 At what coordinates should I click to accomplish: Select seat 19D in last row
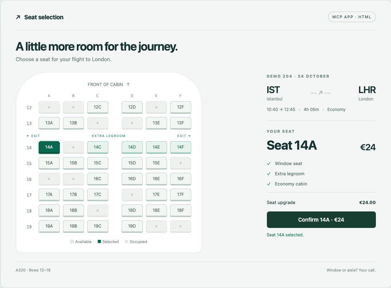(132, 227)
